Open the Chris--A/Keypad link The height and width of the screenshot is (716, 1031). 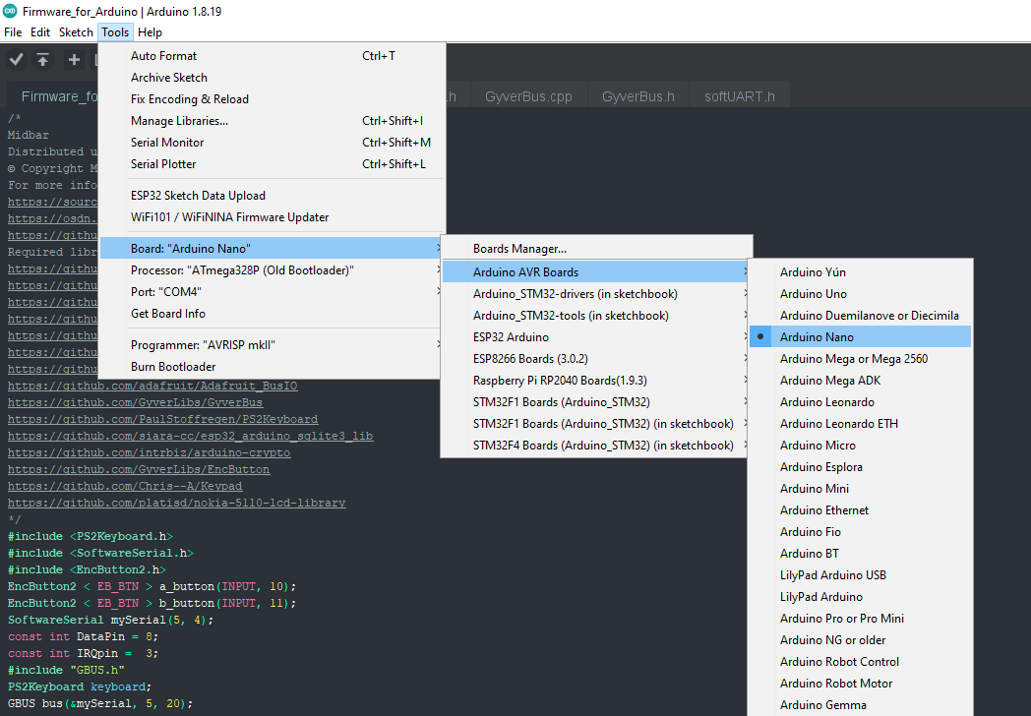coord(125,487)
